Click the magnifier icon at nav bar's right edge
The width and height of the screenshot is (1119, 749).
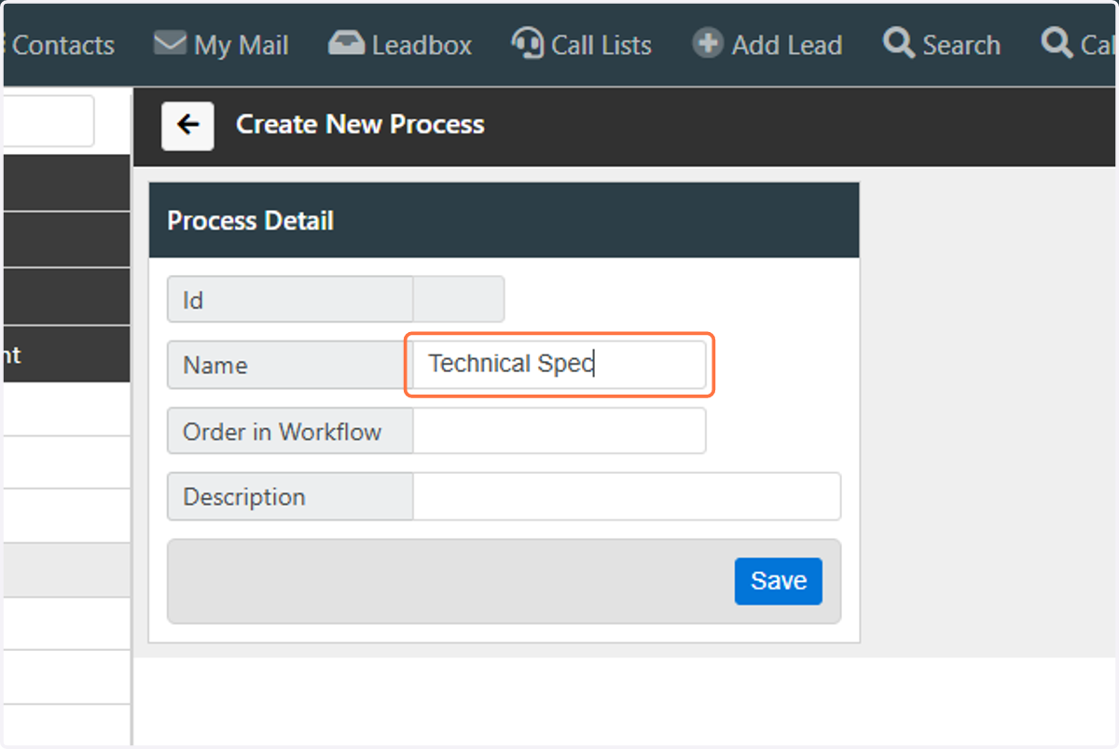pos(1057,43)
